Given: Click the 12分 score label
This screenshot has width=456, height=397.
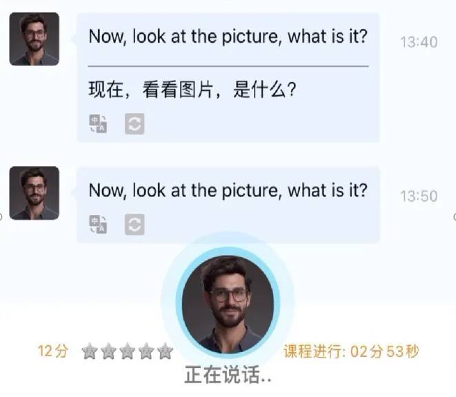Looking at the screenshot, I should (x=53, y=351).
